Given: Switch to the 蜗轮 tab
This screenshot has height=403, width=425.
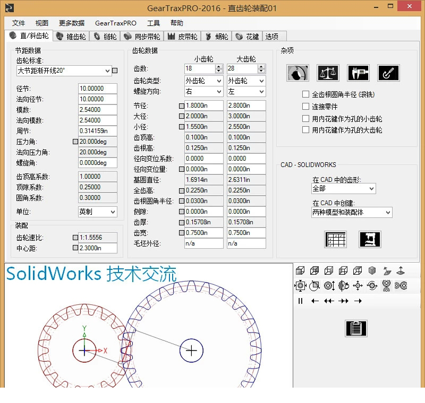Looking at the screenshot, I should (x=217, y=37).
